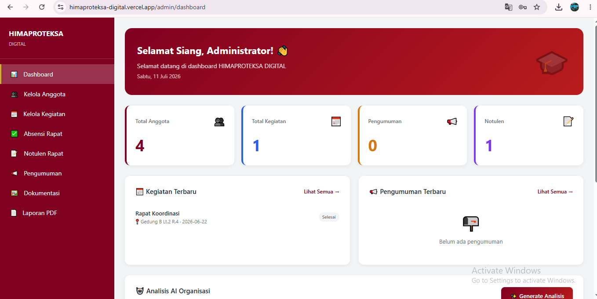Click the megaphone icon on Pengumuman stat card

pos(452,122)
